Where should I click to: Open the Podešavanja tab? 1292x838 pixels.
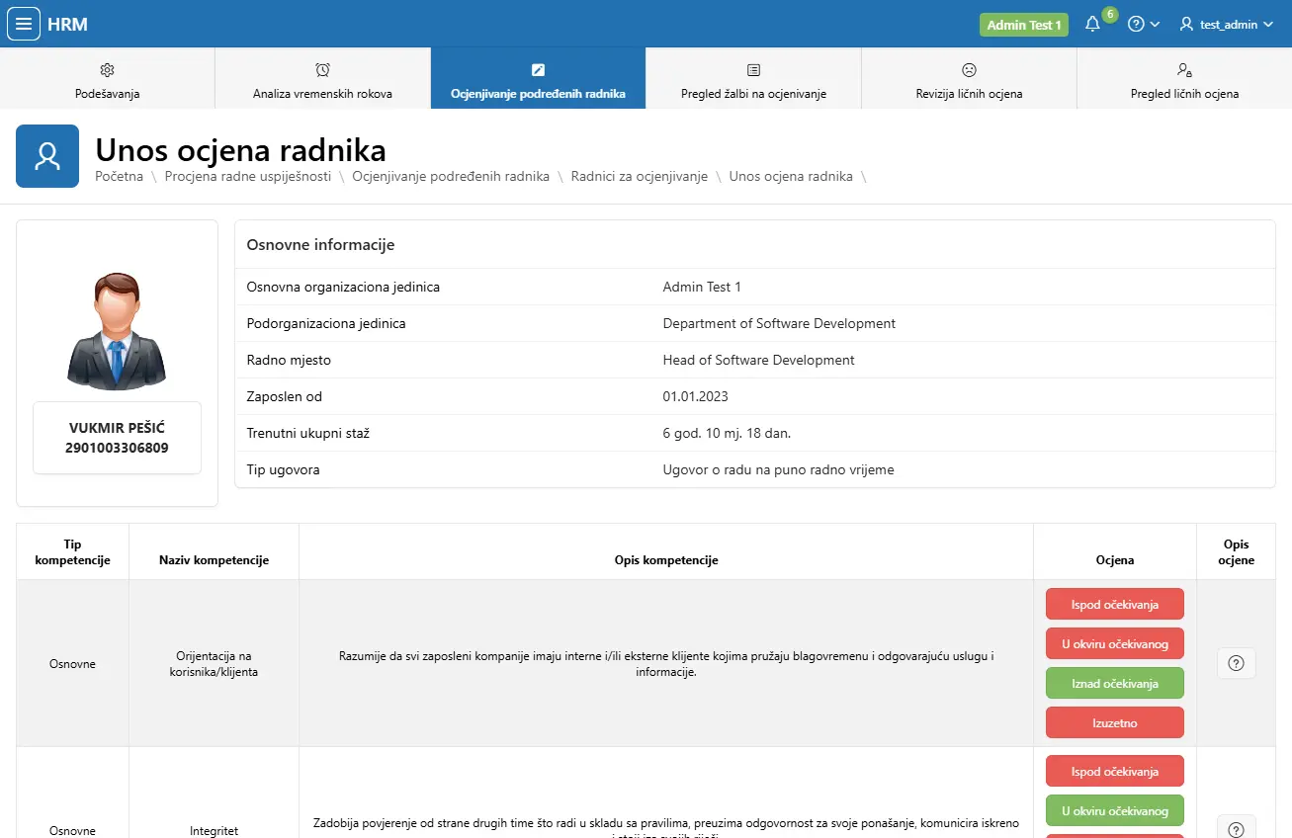click(x=107, y=78)
